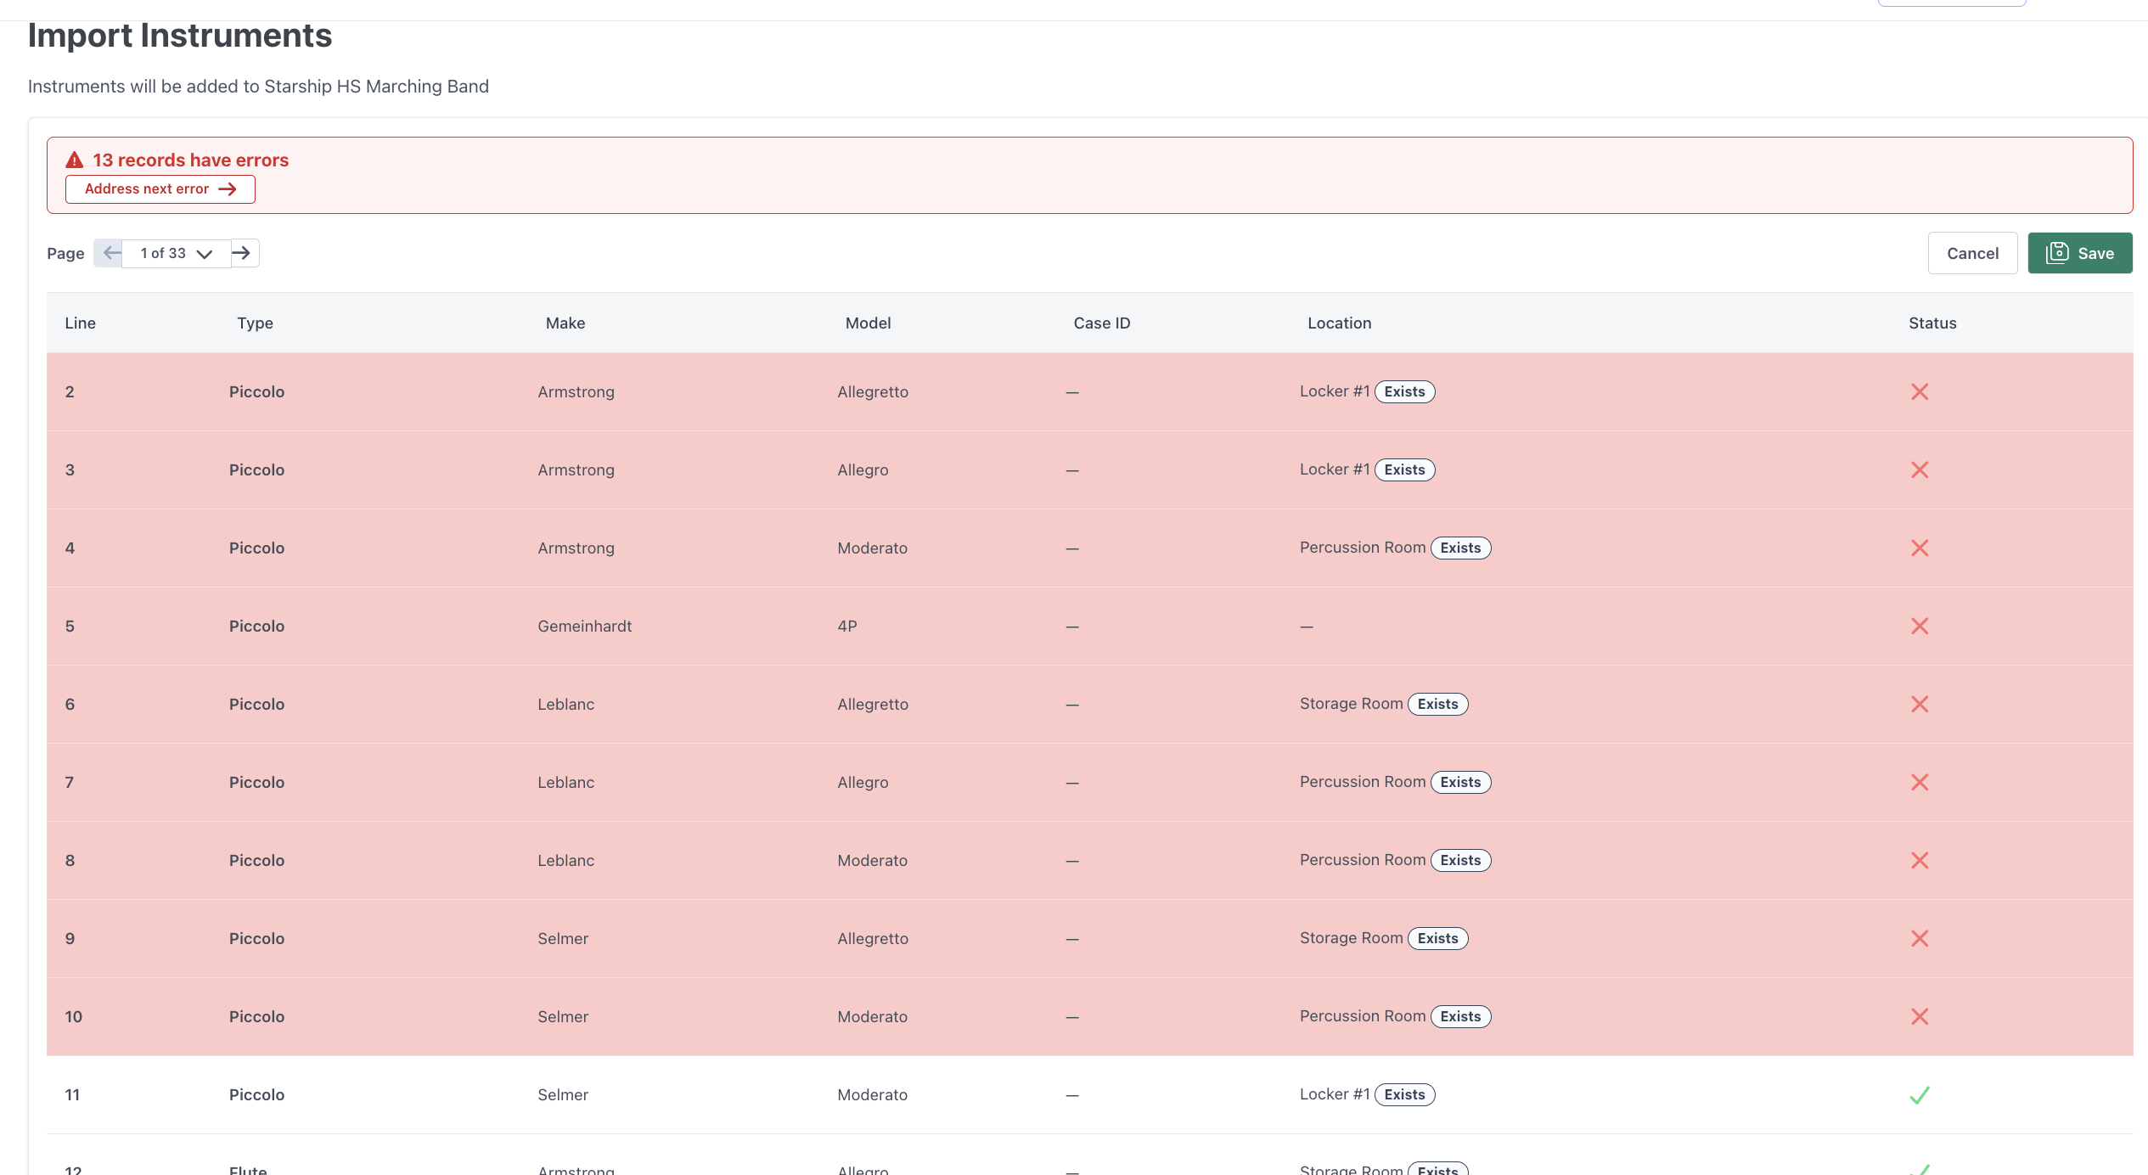
Task: Click red X status for line 10
Action: (x=1919, y=1016)
